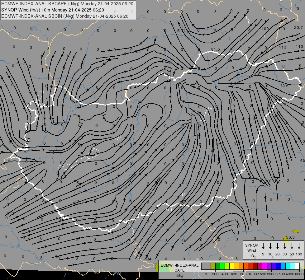The image size is (305, 280).
Task: Click the 2500 tick label on CAPE scale
Action: coord(280,274)
